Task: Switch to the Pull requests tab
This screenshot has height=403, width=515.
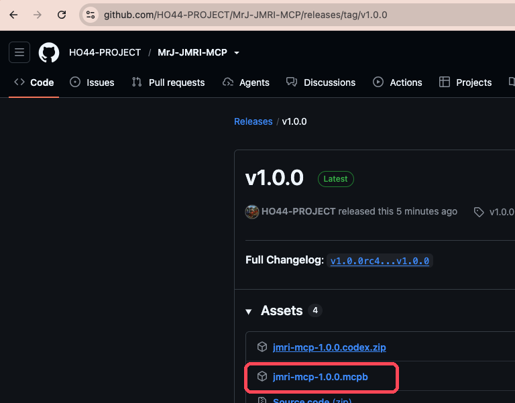Action: click(x=168, y=82)
